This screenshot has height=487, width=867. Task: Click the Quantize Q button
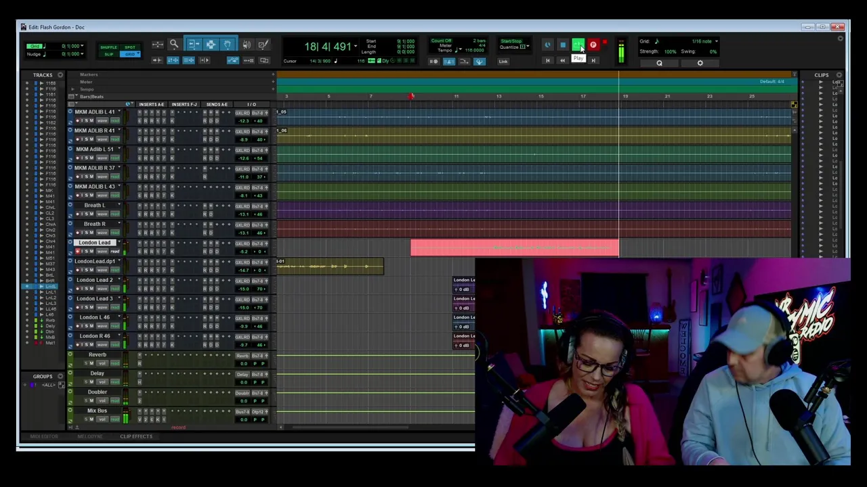[659, 64]
